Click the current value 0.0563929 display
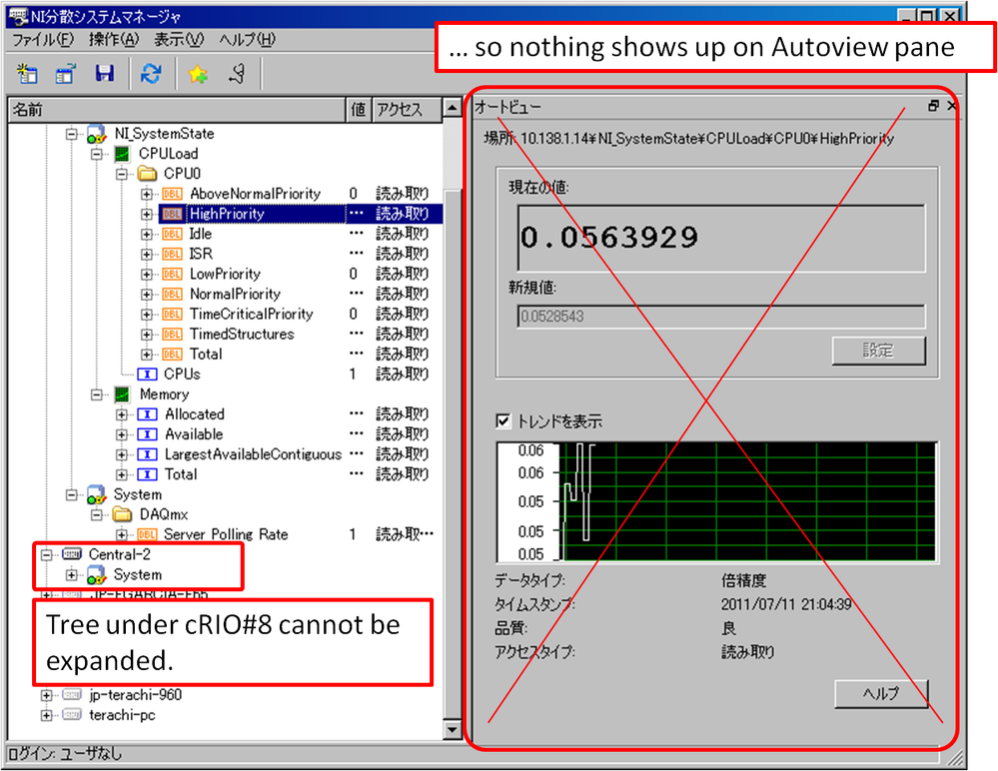The height and width of the screenshot is (771, 998). [x=721, y=238]
